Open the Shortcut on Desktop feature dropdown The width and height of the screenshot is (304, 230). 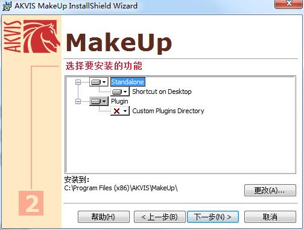pos(120,92)
